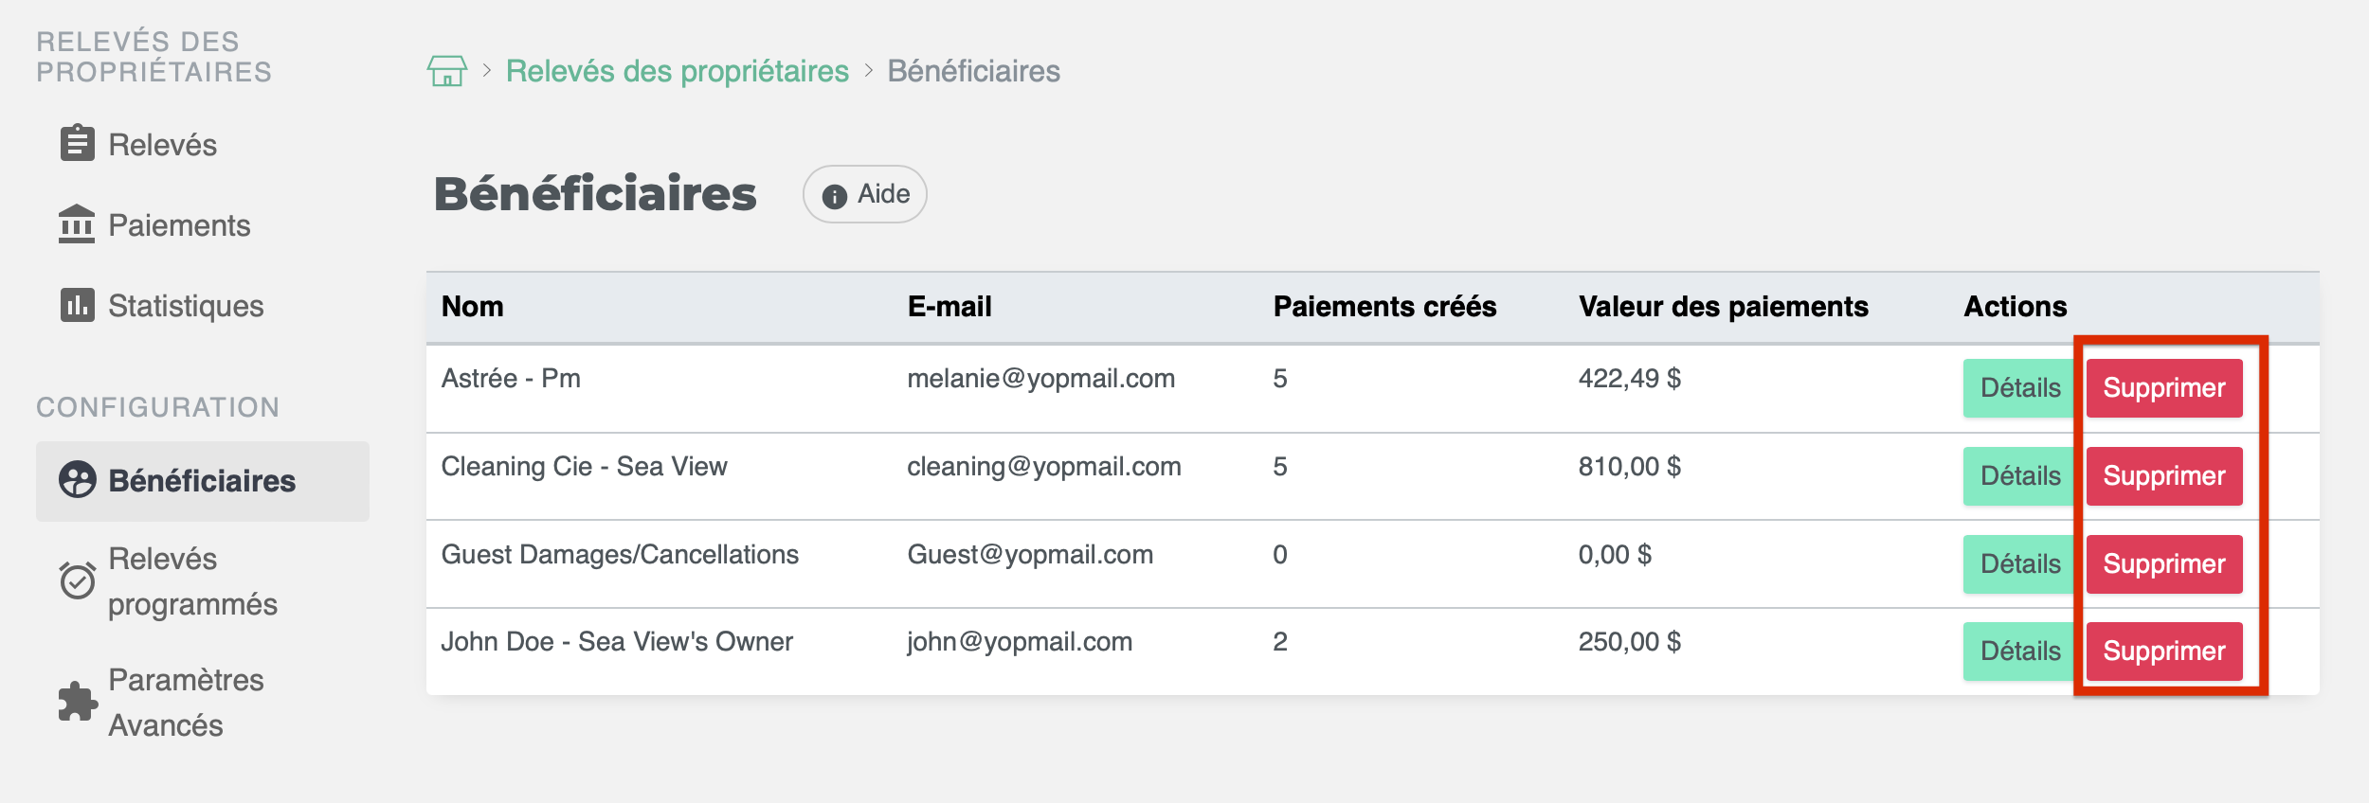
Task: Open the Relevés menu item
Action: pos(162,145)
